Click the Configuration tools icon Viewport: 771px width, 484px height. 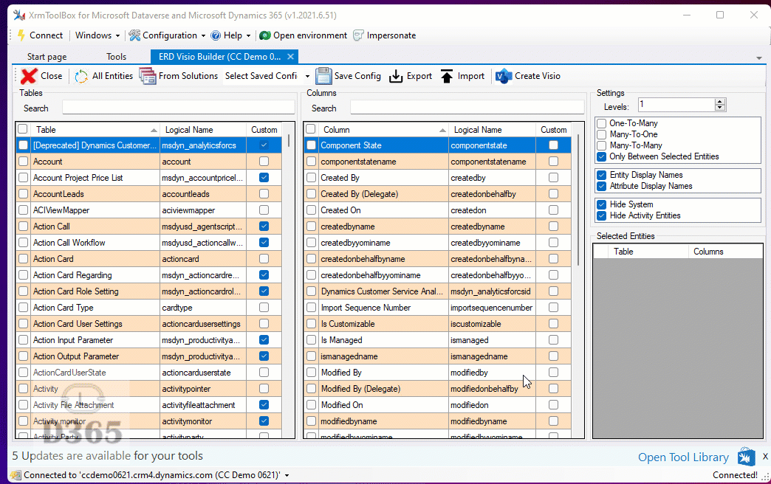pos(134,35)
